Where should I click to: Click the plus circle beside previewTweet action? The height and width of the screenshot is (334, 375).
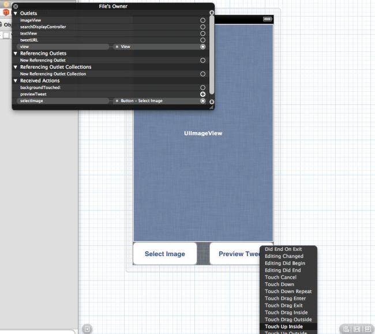point(202,94)
